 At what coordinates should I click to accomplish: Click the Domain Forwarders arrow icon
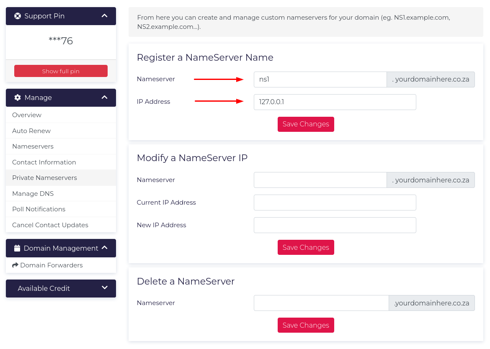pyautogui.click(x=15, y=265)
